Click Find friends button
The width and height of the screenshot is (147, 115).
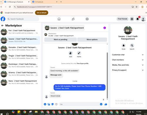pyautogui.click(x=123, y=19)
